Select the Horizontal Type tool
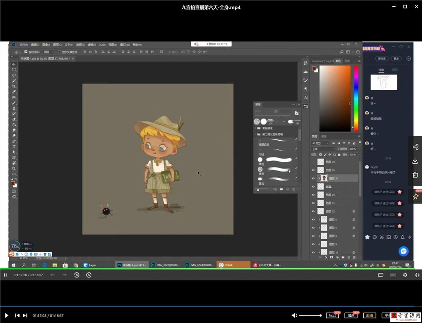The height and width of the screenshot is (323, 422). pos(14,147)
